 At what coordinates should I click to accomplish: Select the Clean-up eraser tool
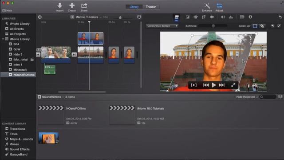pyautogui.click(x=262, y=26)
